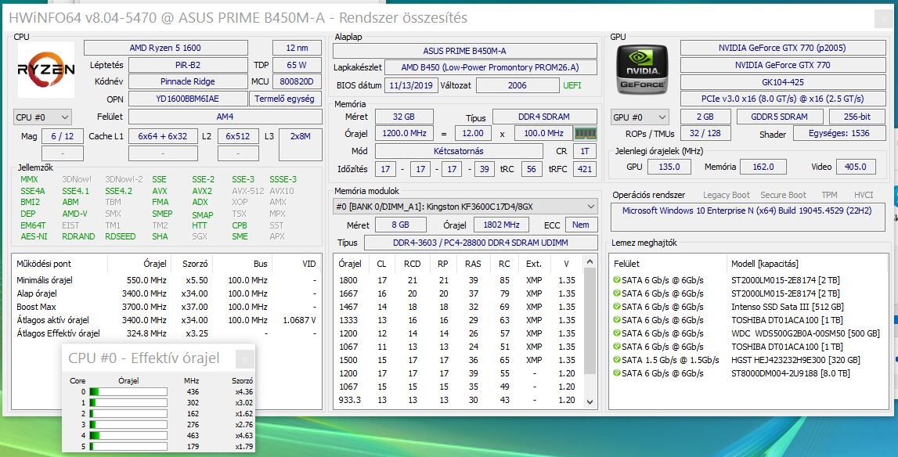The image size is (898, 457).
Task: Click the GK104-425 GPU chip field
Action: 782,82
